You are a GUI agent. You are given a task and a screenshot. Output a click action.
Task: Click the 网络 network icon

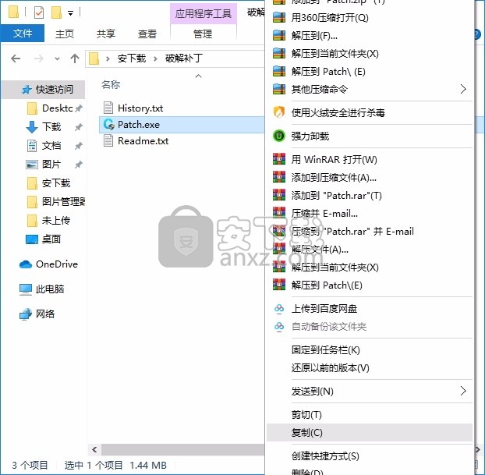[x=26, y=314]
